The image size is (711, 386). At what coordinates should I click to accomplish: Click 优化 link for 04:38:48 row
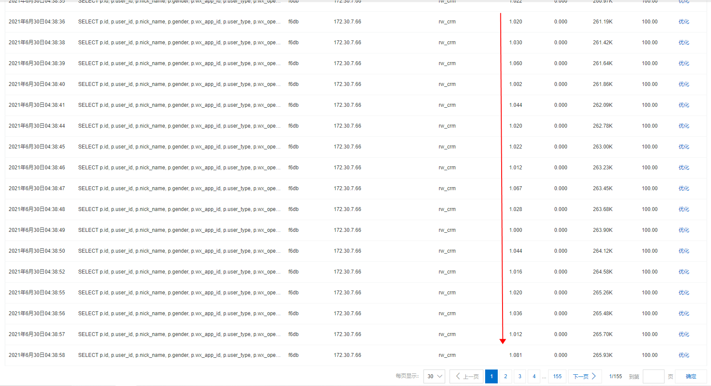684,209
